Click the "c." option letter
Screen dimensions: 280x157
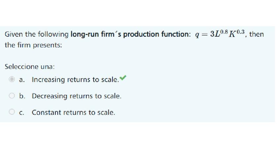pyautogui.click(x=22, y=113)
